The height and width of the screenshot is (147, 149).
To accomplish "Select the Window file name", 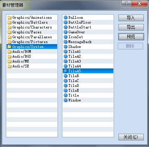I will [x=74, y=100].
